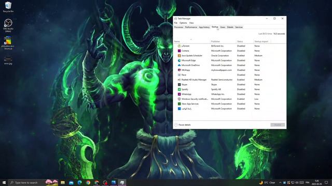
Task: Click 'Spotify AB' publisher cell
Action: coord(216,89)
